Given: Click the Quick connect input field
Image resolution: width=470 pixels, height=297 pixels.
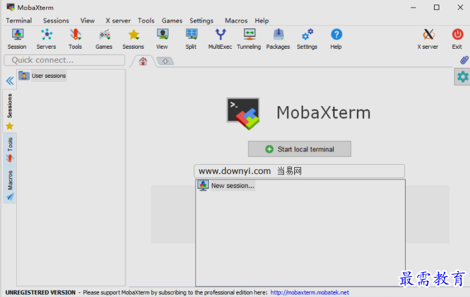Looking at the screenshot, I should click(x=64, y=60).
